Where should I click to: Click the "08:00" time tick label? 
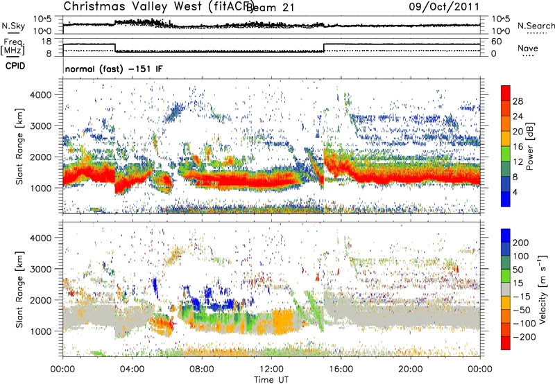tap(202, 369)
